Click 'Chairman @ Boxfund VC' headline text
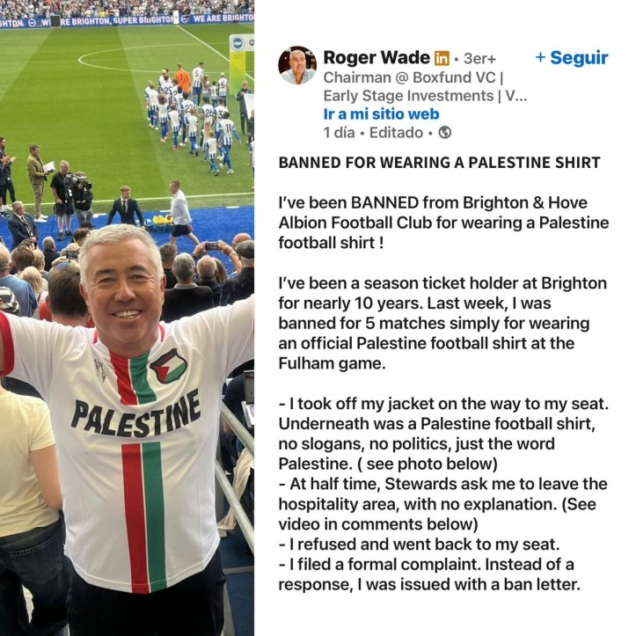The height and width of the screenshot is (636, 636). pos(410,77)
